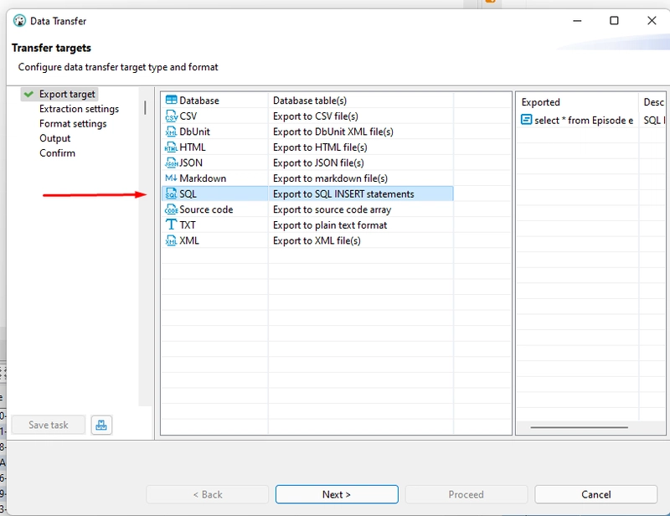The image size is (670, 516).
Task: Choose the CSV export icon
Action: pos(172,116)
